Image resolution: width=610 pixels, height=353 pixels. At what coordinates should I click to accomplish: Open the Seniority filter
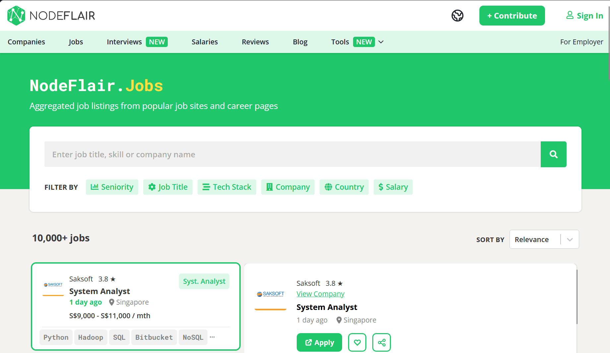112,187
